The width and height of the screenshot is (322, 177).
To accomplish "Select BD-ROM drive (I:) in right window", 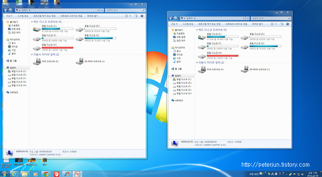I will point(256,69).
